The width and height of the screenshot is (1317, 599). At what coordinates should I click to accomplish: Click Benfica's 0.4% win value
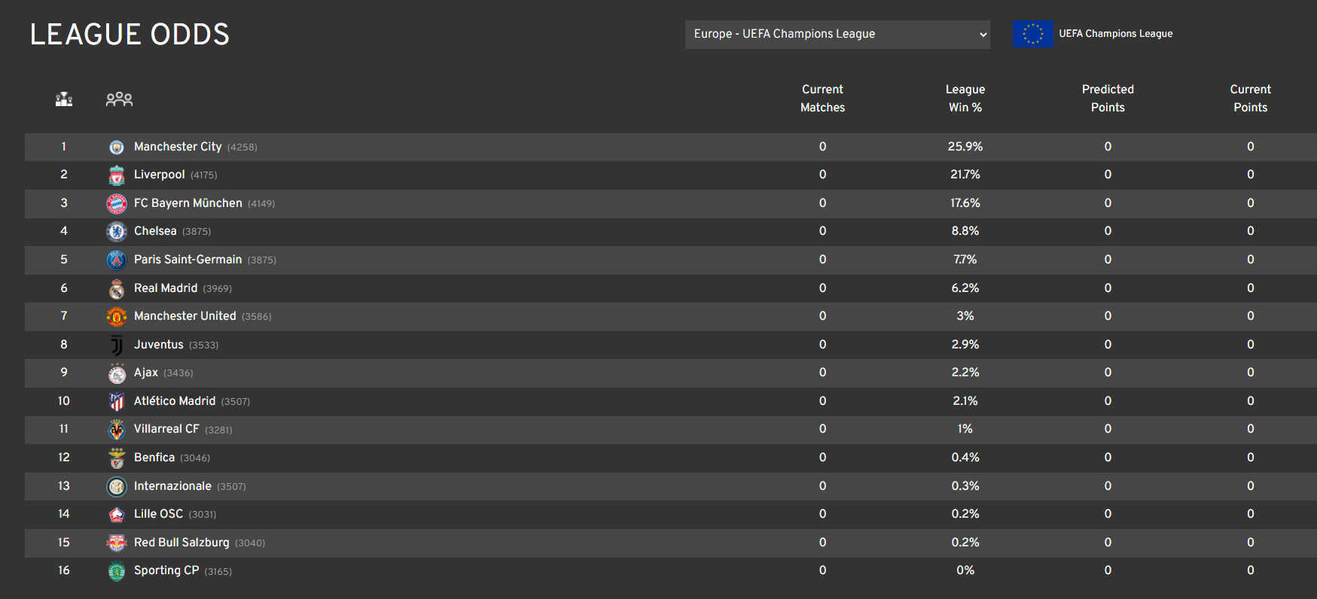965,458
